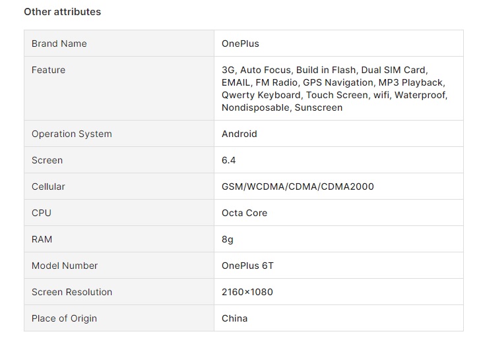The width and height of the screenshot is (479, 342).
Task: Select the RAM label cell
Action: click(x=119, y=239)
